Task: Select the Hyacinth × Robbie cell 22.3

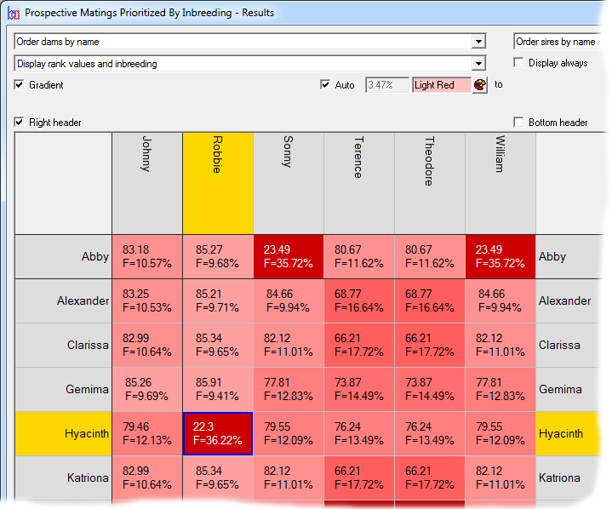Action: pyautogui.click(x=218, y=433)
